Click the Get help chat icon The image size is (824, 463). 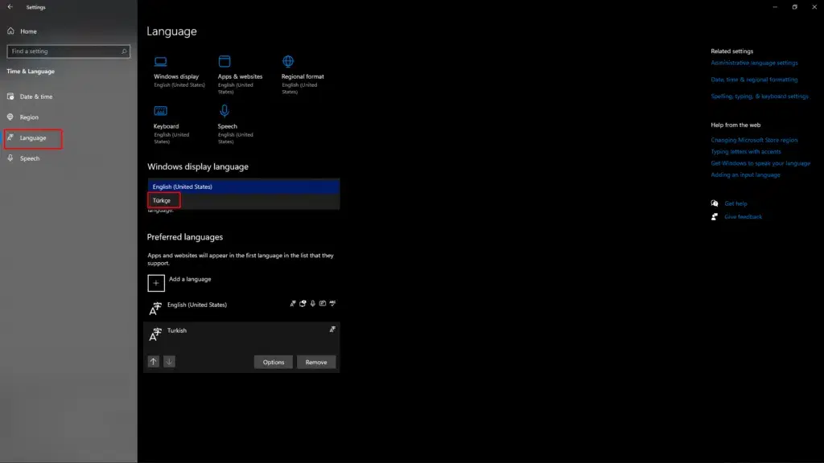click(x=715, y=203)
